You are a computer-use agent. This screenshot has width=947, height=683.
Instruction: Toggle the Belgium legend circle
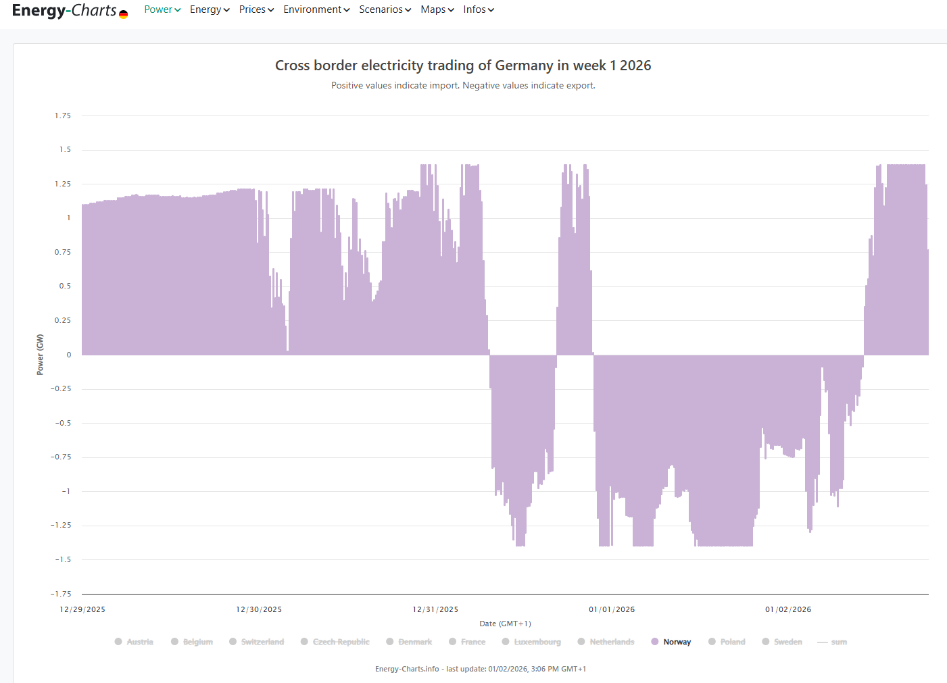click(174, 642)
